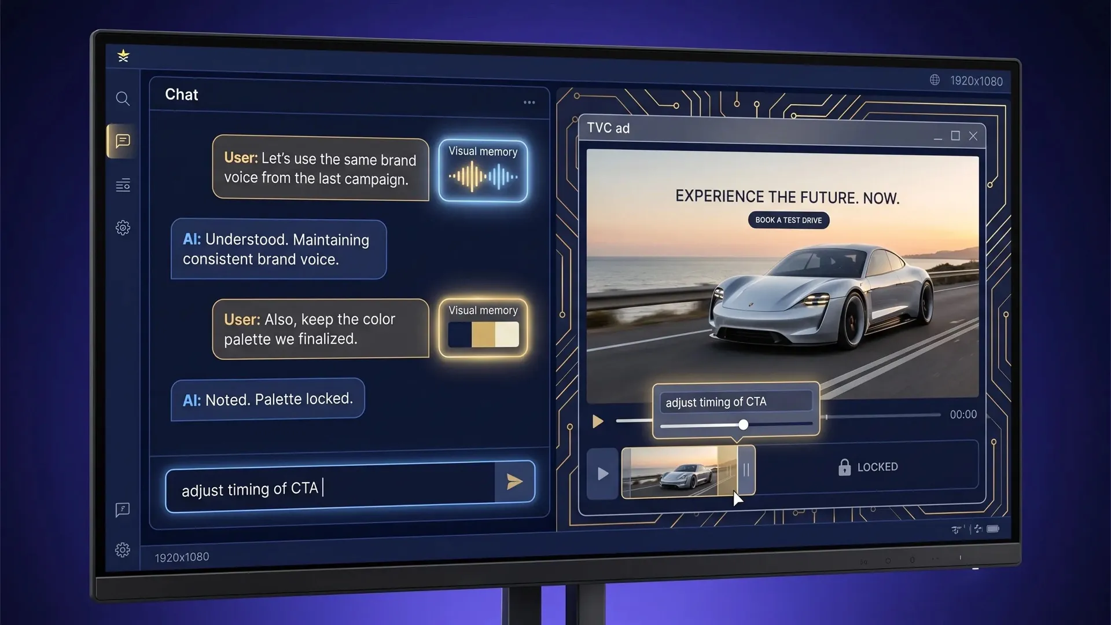Click the 1920x1080 text beside the globe

tap(976, 81)
